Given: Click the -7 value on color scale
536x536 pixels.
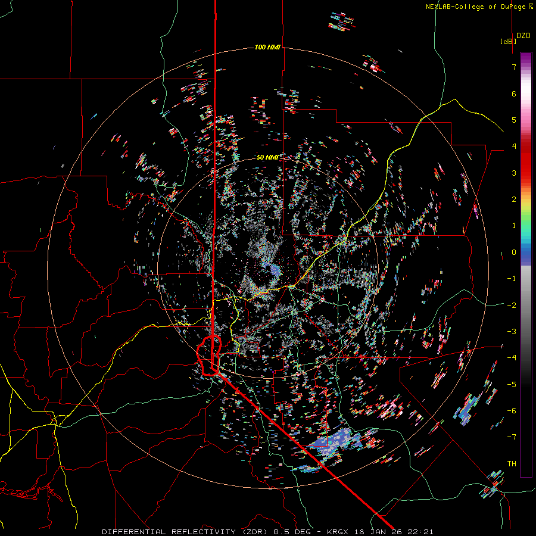Looking at the screenshot, I should (x=512, y=437).
